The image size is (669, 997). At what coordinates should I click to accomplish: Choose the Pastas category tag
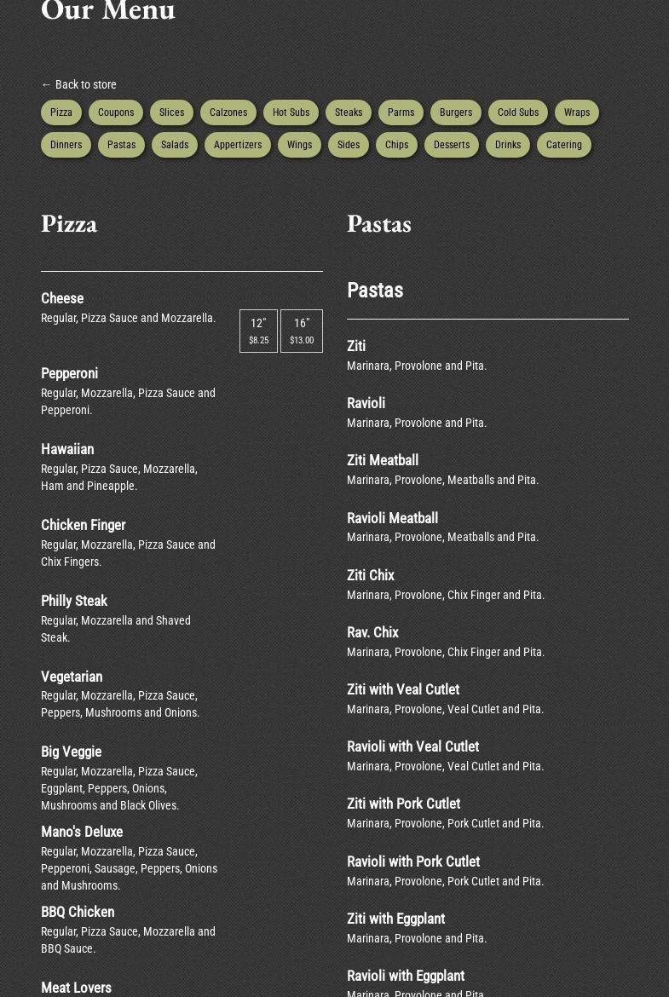122,145
